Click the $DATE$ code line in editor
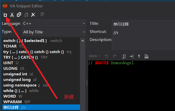The image size is (175, 111). tap(111, 63)
